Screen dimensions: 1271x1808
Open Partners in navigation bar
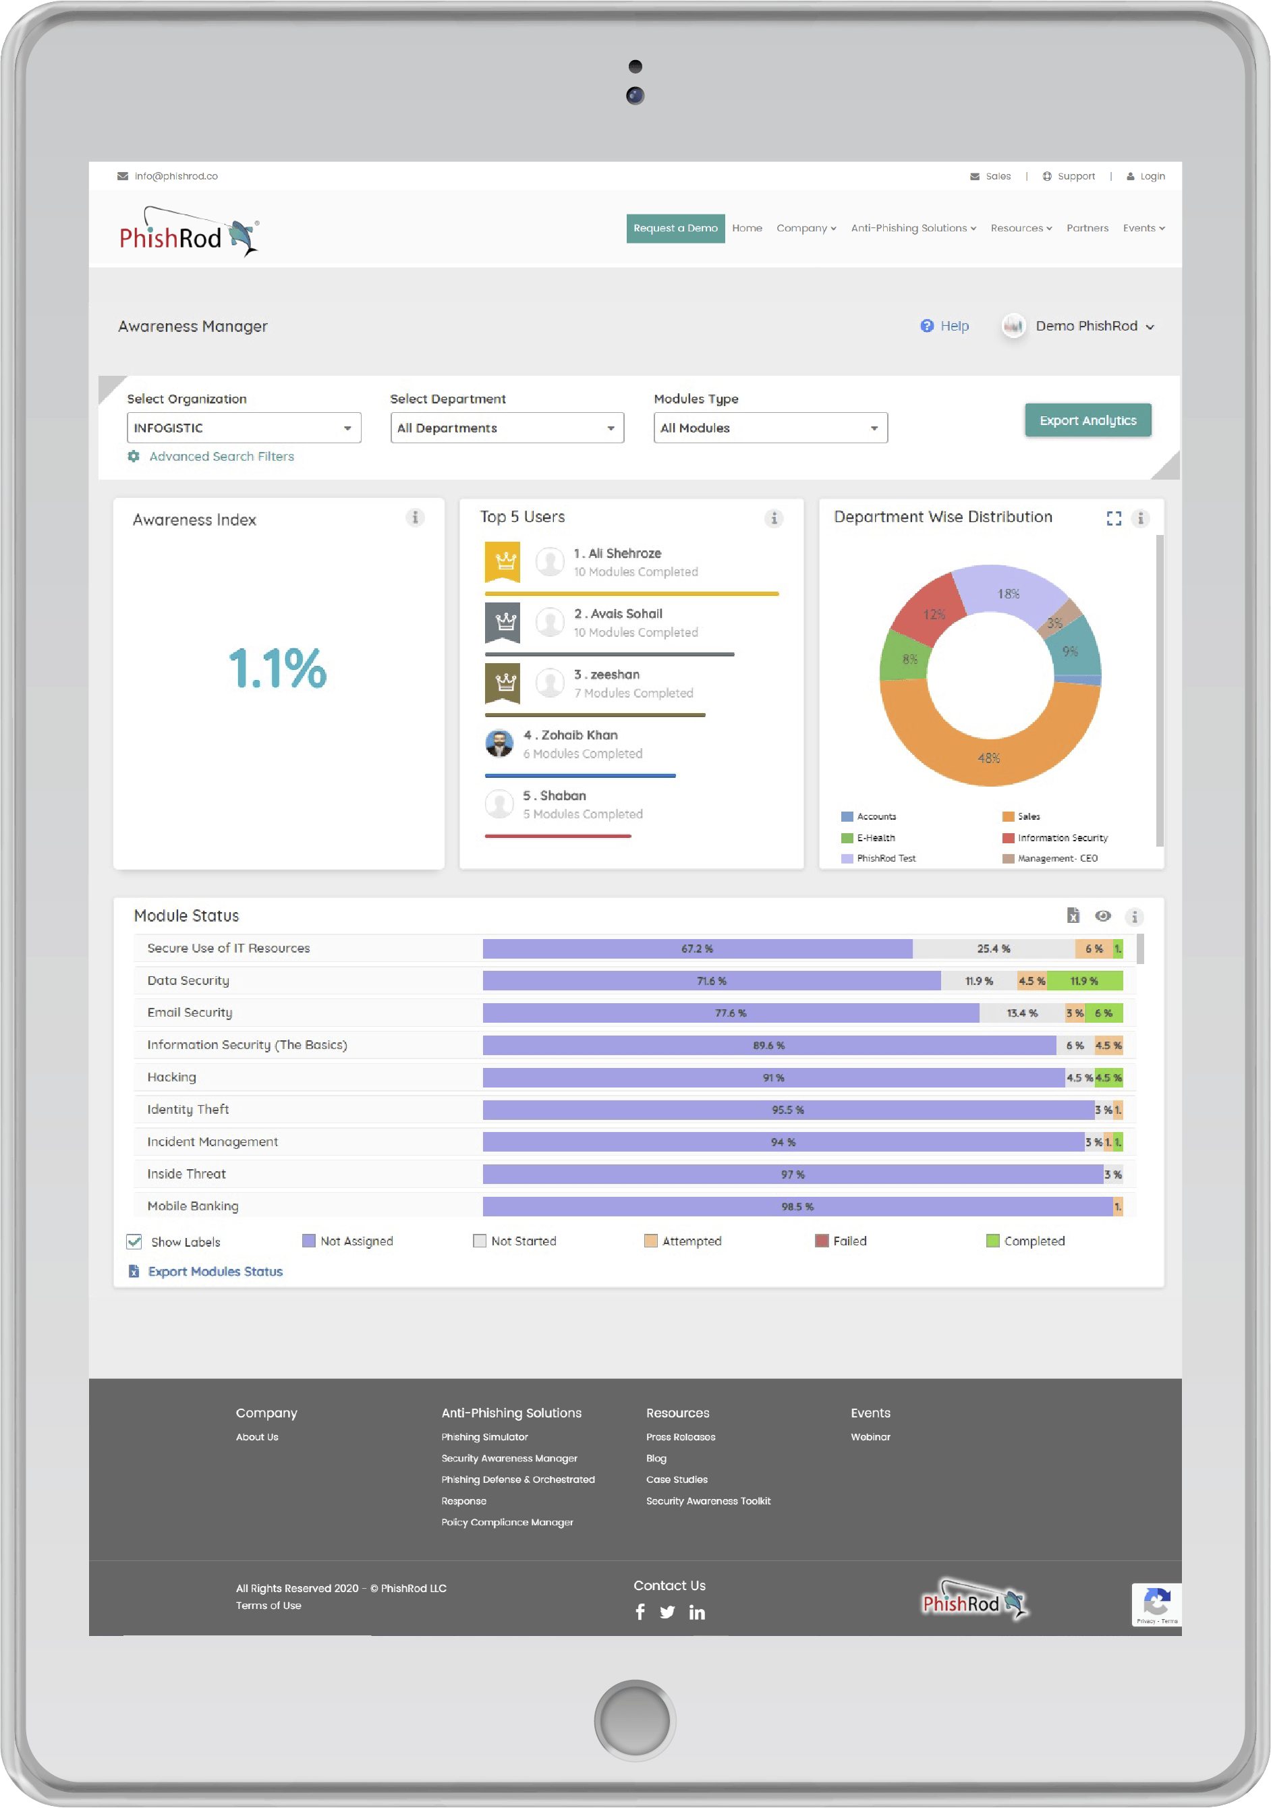pos(1088,229)
